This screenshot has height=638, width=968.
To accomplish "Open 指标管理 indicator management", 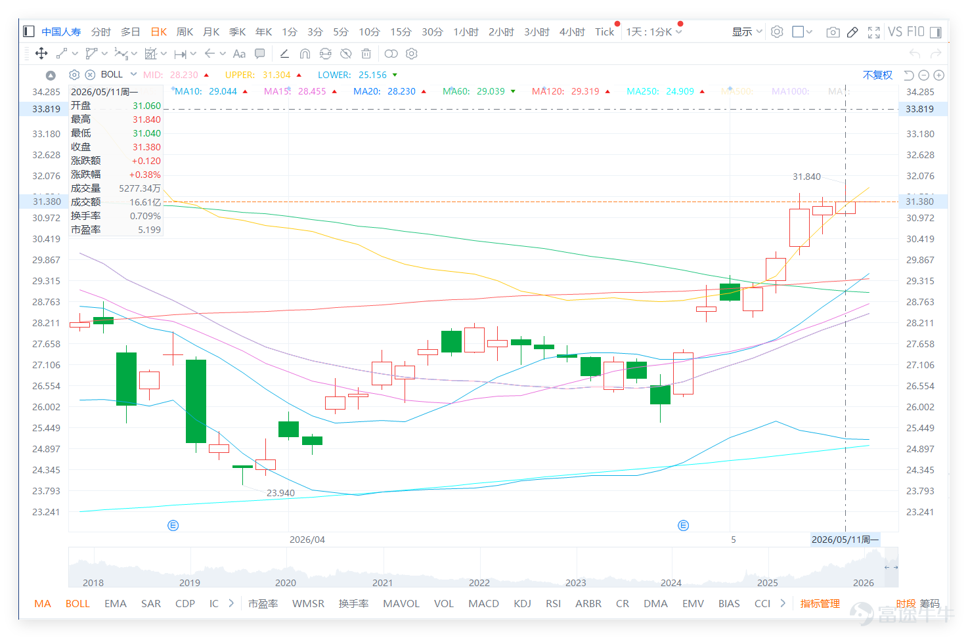I will tap(820, 604).
